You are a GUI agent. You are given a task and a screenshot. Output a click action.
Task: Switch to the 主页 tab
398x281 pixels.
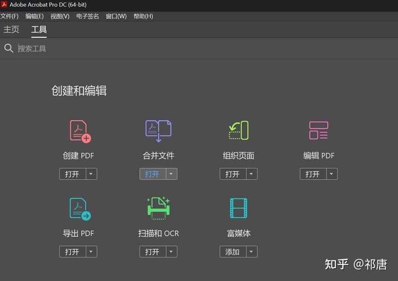11,29
